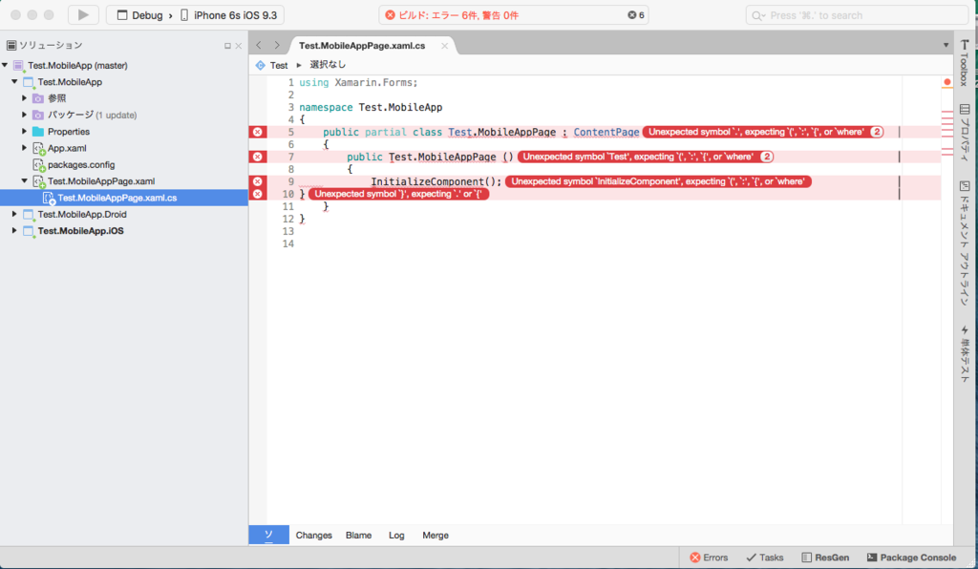This screenshot has width=978, height=569.
Task: Click the line 10 unexpected '}' error bubble
Action: pos(398,194)
